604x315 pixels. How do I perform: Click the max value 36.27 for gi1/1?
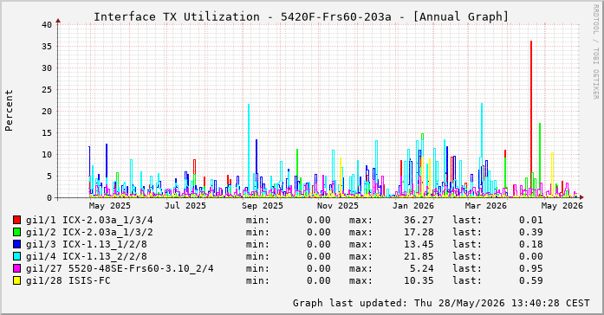click(419, 220)
